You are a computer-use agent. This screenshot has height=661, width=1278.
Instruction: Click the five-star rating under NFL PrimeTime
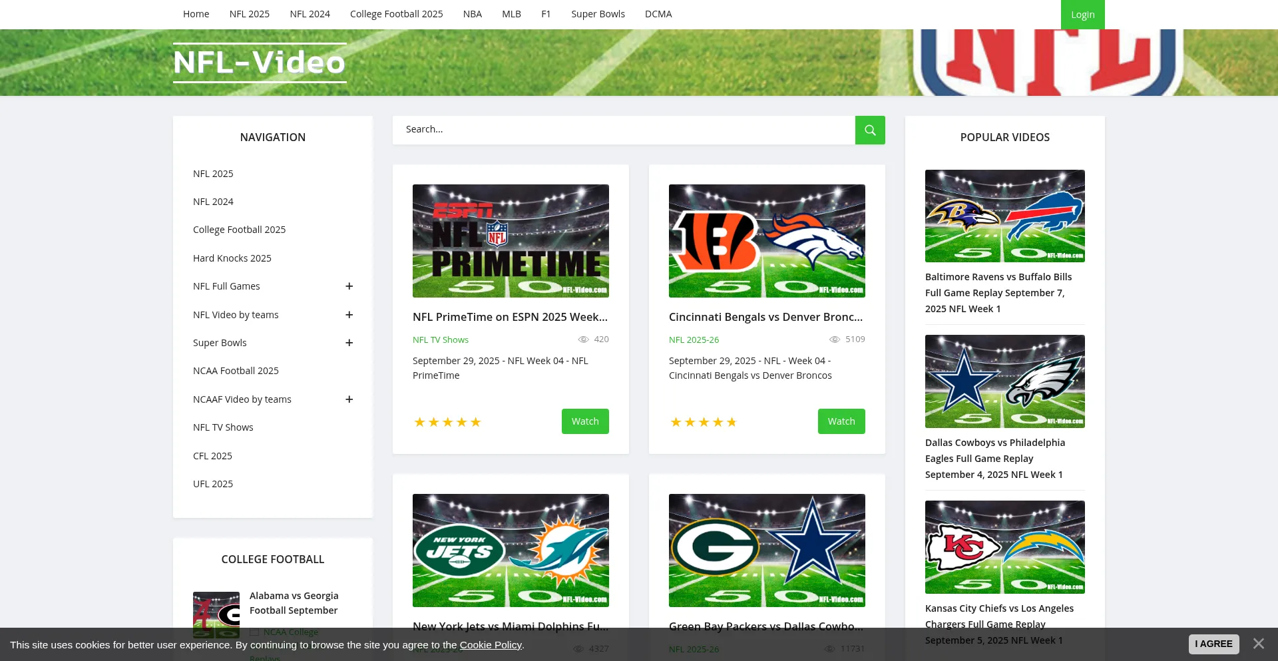pyautogui.click(x=447, y=422)
